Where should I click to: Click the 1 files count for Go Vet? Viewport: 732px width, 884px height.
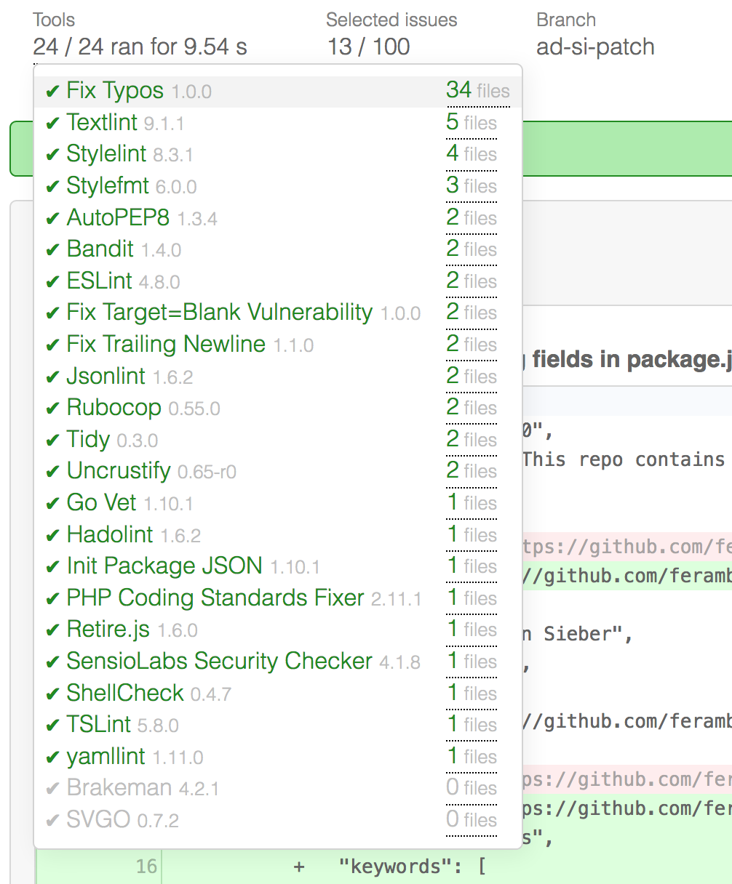coord(472,503)
